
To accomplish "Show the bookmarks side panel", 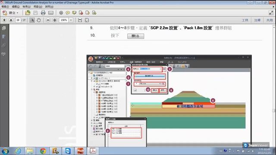I will [4, 37].
